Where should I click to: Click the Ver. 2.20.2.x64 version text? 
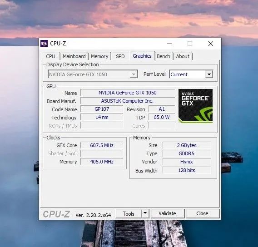[93, 215]
